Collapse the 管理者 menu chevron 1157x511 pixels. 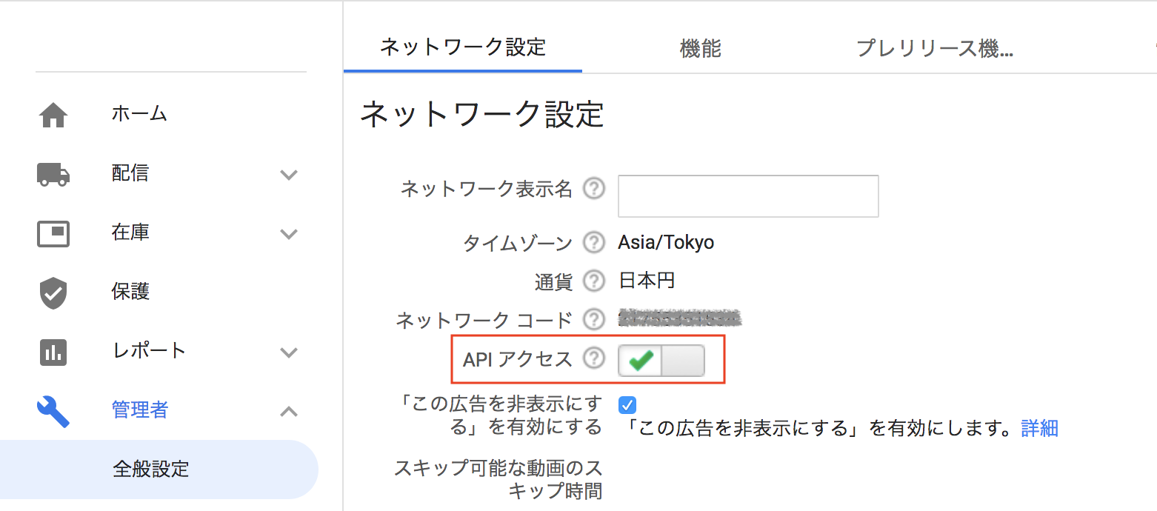coord(289,411)
